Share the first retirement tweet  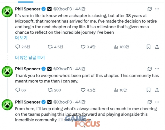[x=157, y=47]
